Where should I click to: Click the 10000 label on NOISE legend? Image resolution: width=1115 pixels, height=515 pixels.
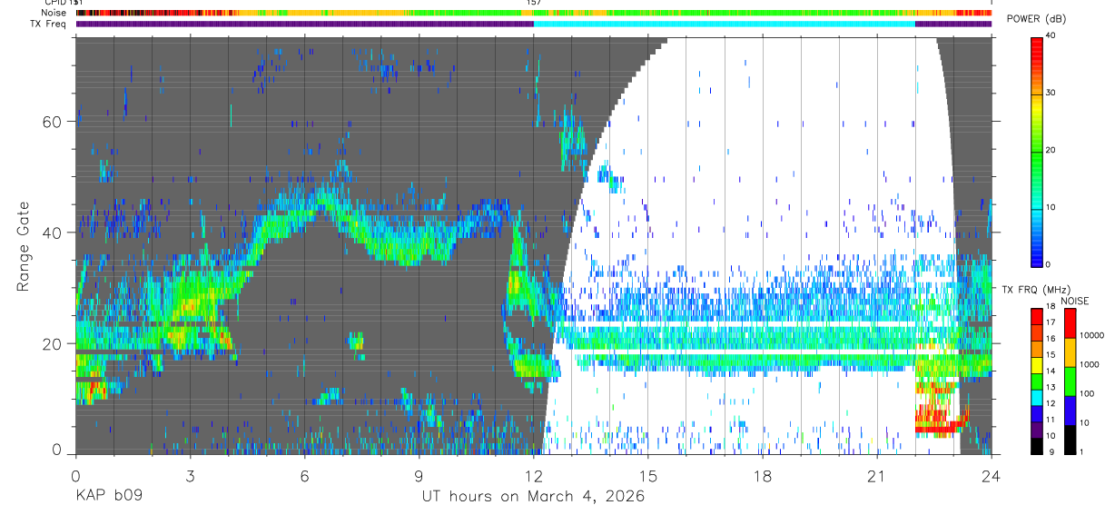[1092, 336]
